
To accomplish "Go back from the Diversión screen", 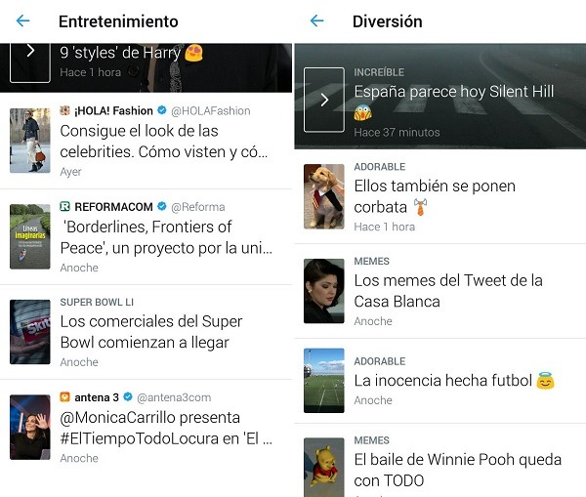I will [x=316, y=21].
